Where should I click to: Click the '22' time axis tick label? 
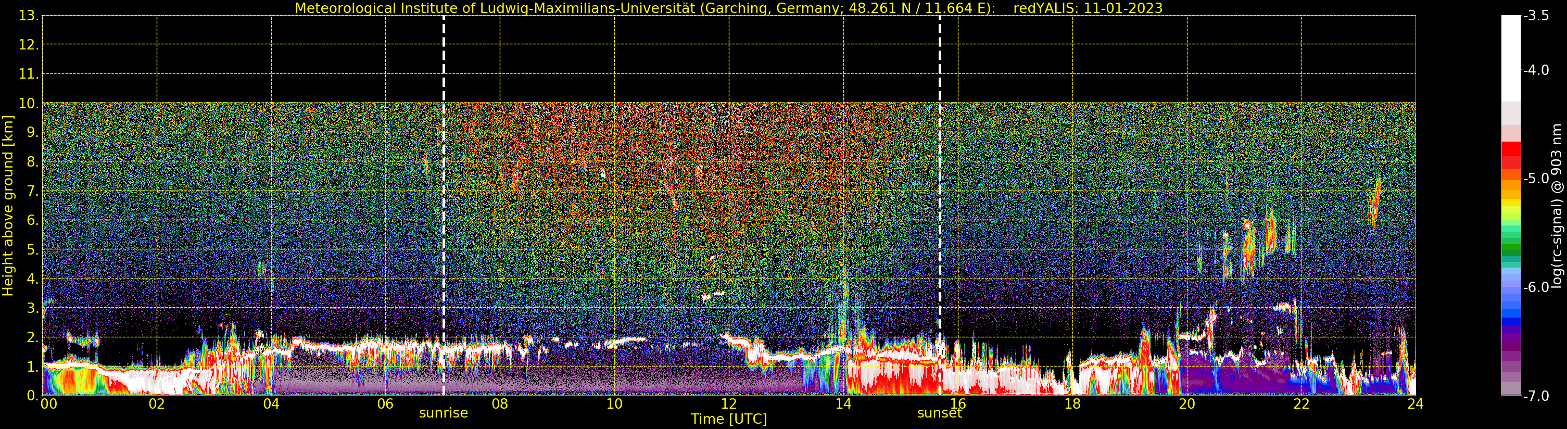tap(1300, 404)
